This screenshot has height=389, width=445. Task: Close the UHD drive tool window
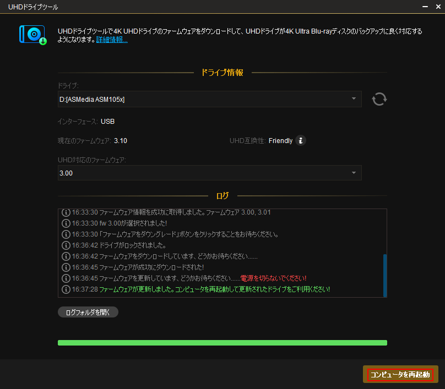tap(438, 7)
